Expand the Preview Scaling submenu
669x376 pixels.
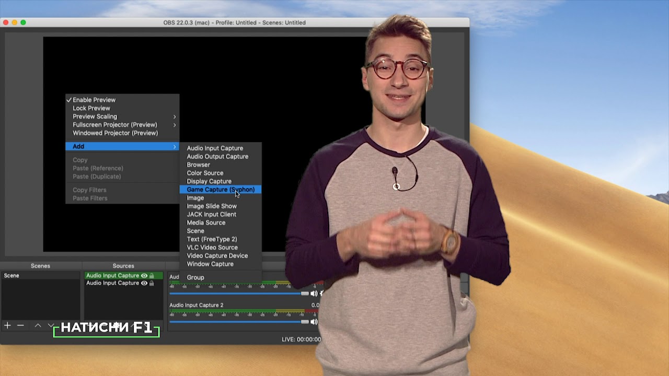(x=122, y=116)
